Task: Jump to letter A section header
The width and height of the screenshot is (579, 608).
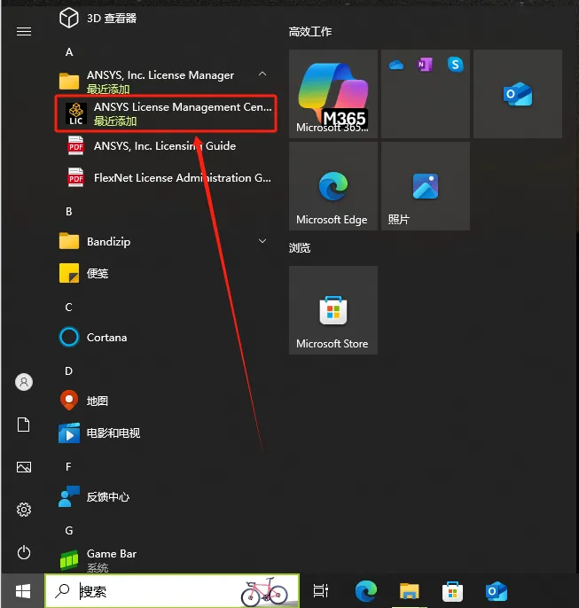Action: [x=69, y=52]
